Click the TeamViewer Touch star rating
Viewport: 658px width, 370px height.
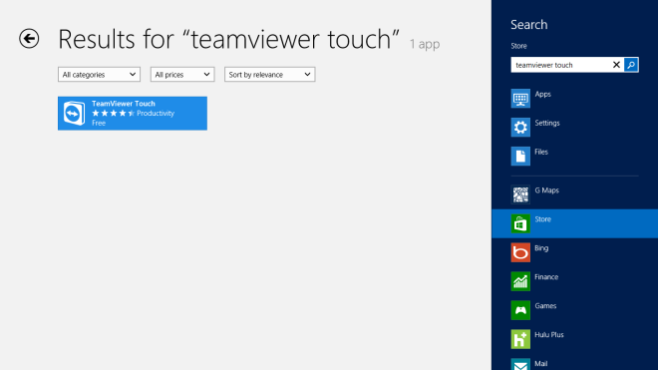click(113, 113)
